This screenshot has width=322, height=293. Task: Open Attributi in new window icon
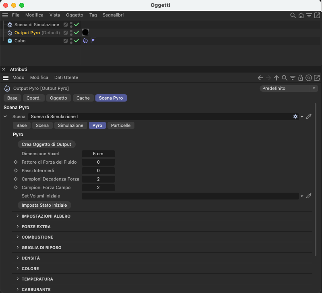(x=317, y=78)
